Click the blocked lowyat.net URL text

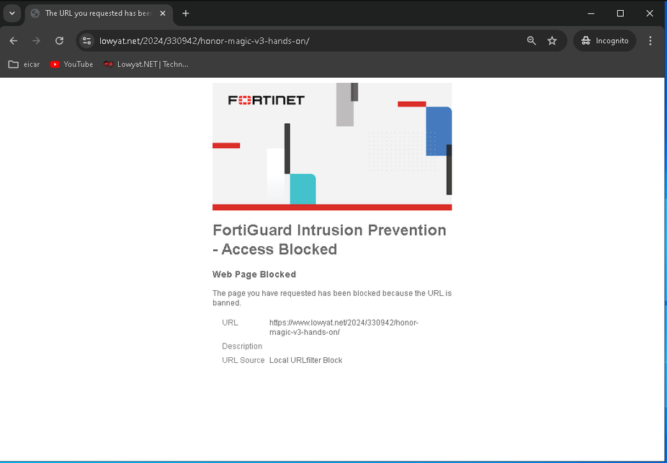coord(344,328)
